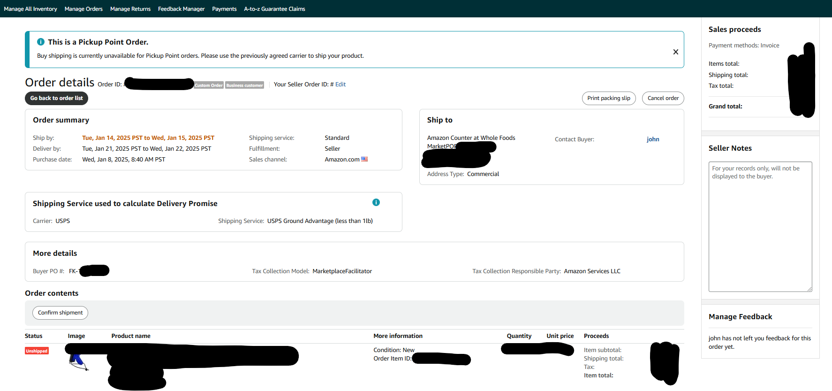Click the Delivery Promise info icon

click(x=376, y=202)
